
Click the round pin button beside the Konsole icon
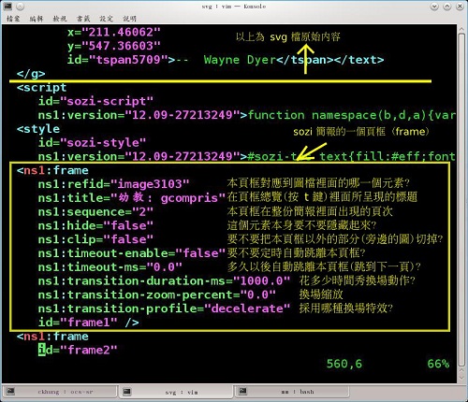[x=20, y=7]
